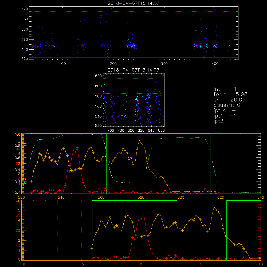Click y-axis label 540 on top plot
This screenshot has height=267, width=267.
coord(25,50)
